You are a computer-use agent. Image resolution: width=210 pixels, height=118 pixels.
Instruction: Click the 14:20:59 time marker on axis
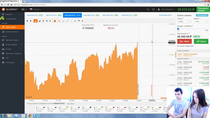pyautogui.click(x=152, y=101)
